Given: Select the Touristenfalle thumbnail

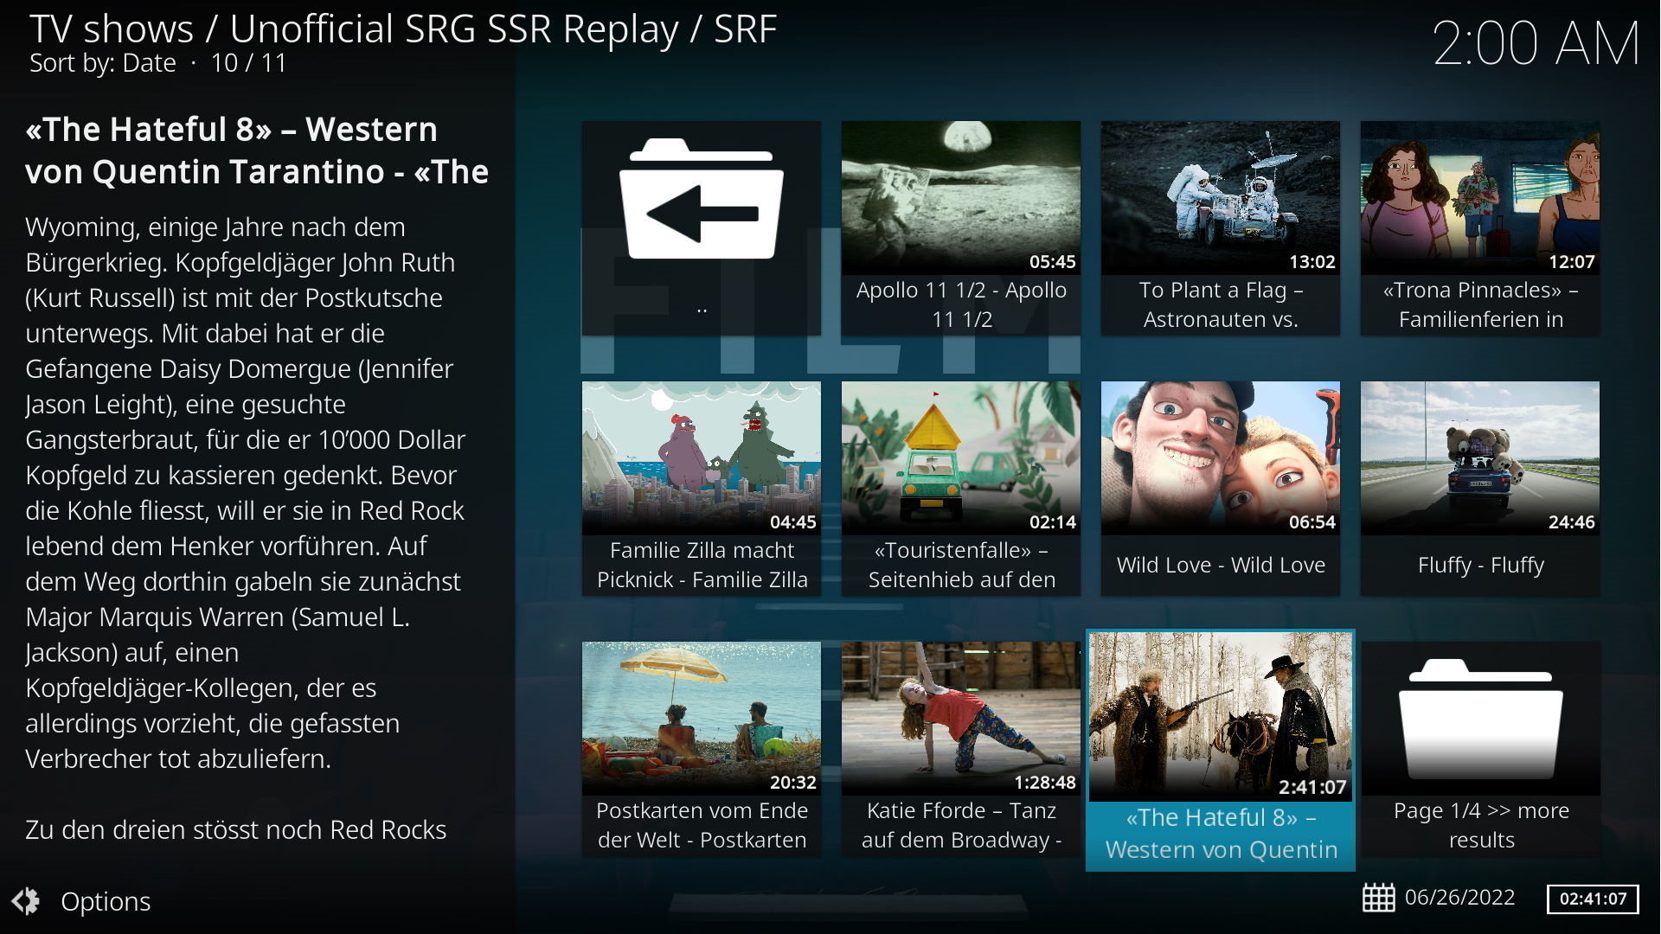Looking at the screenshot, I should (x=960, y=457).
